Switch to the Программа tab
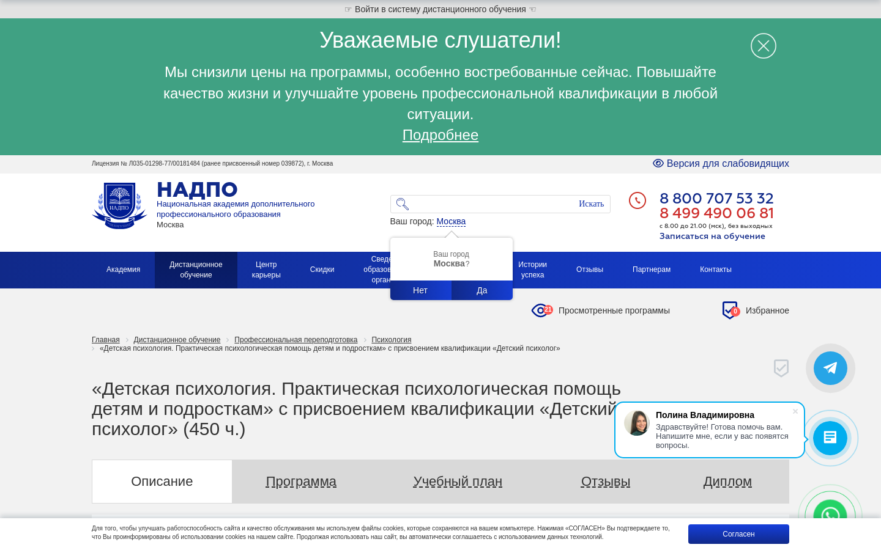Image resolution: width=881 pixels, height=550 pixels. point(301,482)
